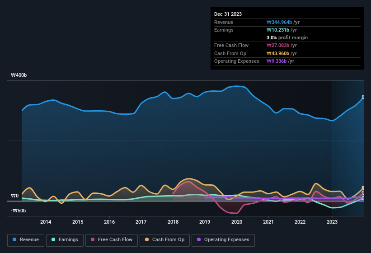This screenshot has width=371, height=253.
Task: Click the ₩0 y-axis label
Action: click(14, 196)
